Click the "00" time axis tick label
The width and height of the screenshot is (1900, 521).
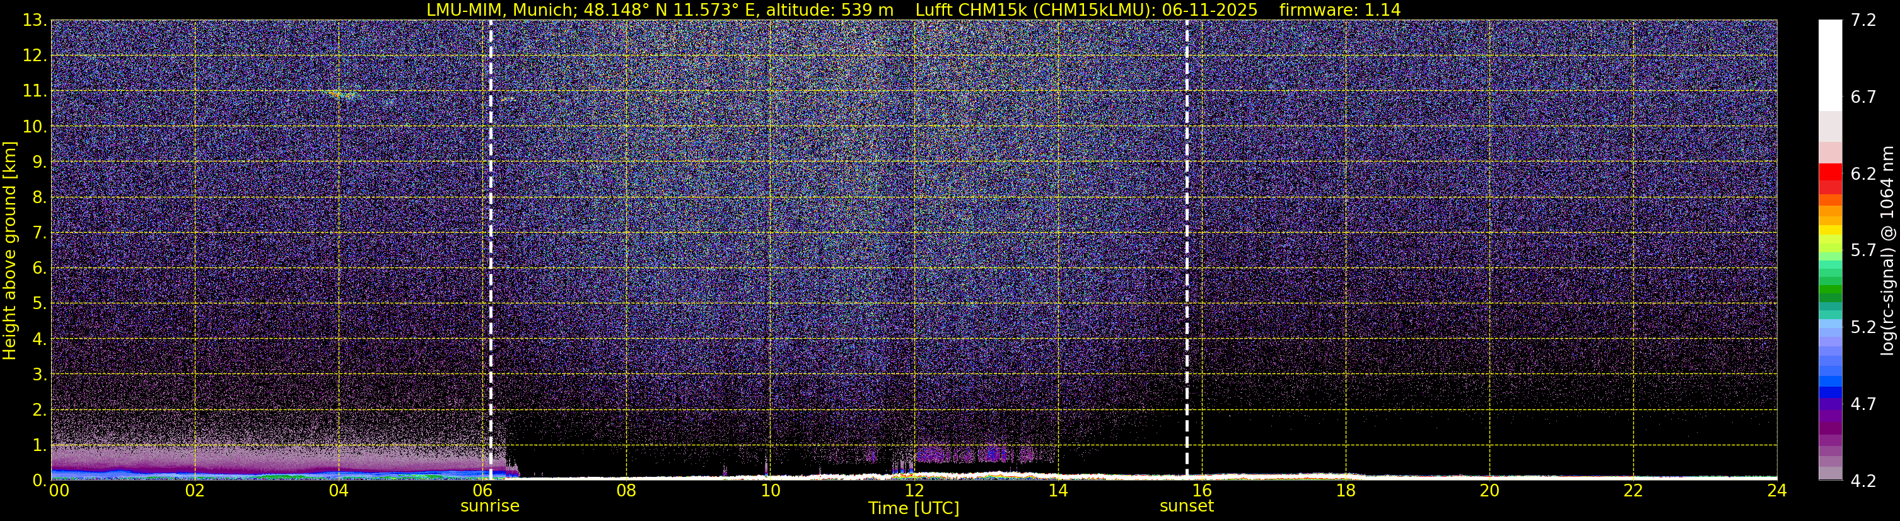[59, 491]
